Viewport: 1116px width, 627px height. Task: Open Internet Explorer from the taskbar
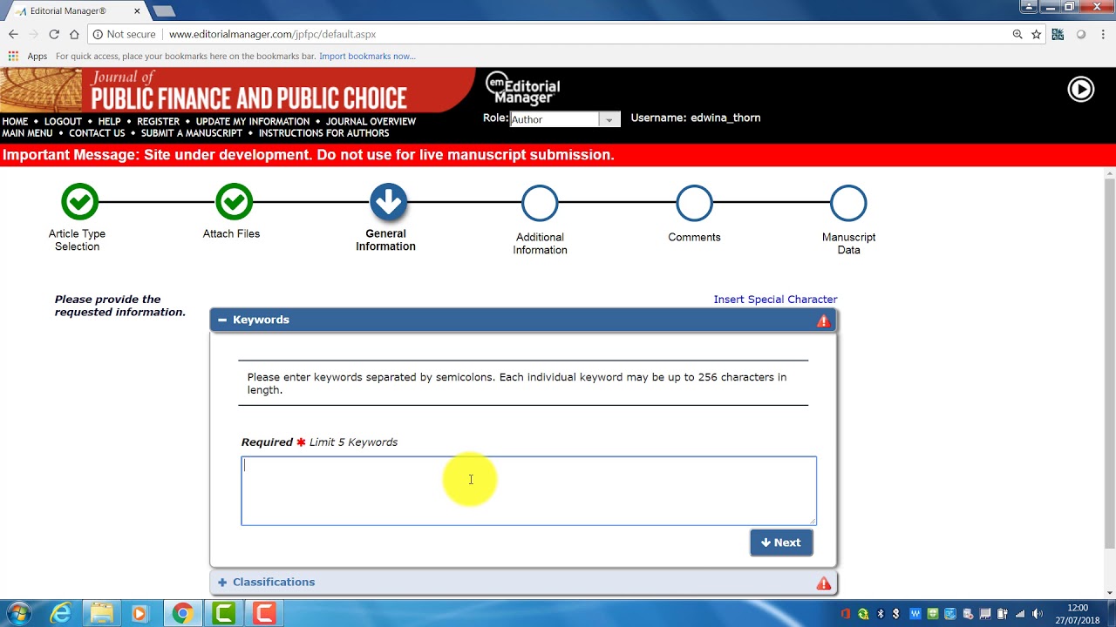pos(60,613)
